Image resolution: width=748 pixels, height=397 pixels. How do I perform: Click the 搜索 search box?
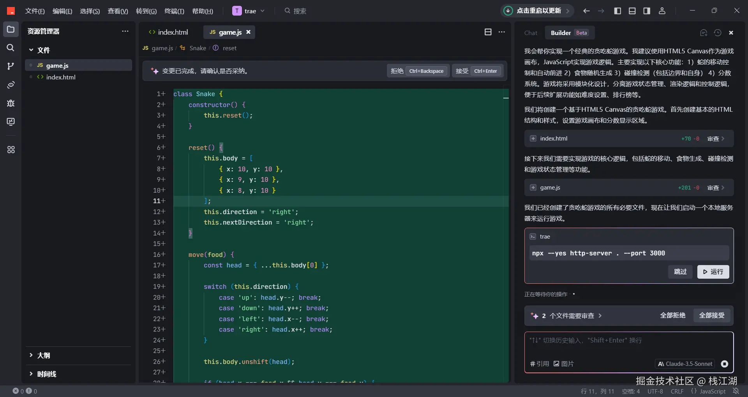(x=296, y=11)
